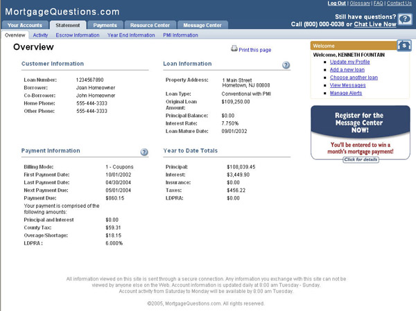Click Choose another loan link
Screen dimensions: 416x311
point(354,78)
